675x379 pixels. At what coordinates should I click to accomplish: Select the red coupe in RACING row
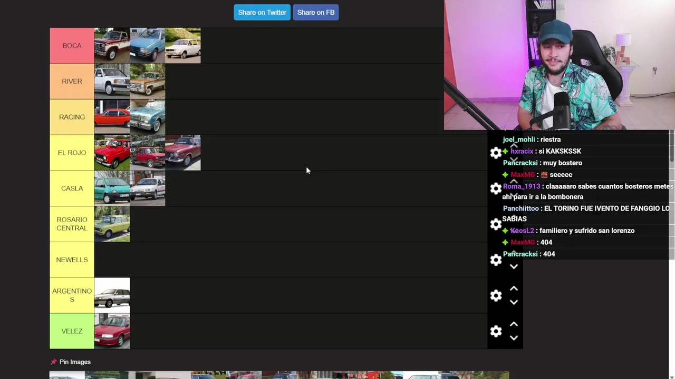coord(112,117)
